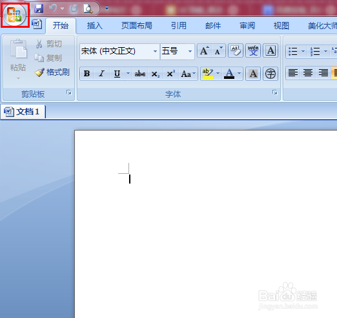
Task: Click the font size box 五号
Action: click(x=174, y=51)
